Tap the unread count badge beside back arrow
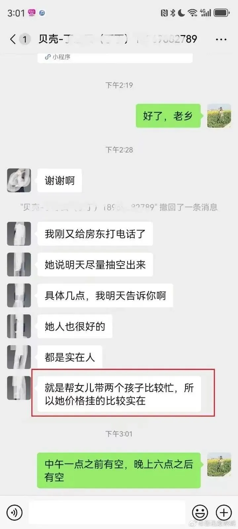 [24, 39]
